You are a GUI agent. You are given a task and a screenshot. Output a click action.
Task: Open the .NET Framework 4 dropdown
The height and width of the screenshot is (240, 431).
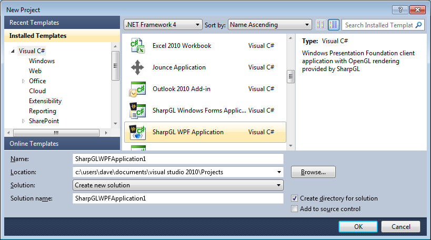tap(163, 25)
